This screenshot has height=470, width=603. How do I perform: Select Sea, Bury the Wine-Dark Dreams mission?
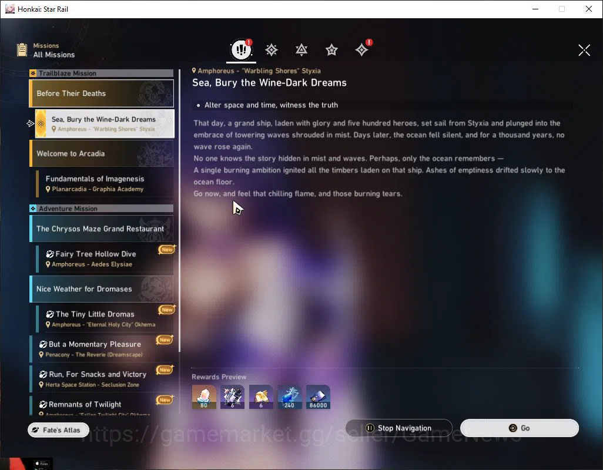click(x=105, y=123)
